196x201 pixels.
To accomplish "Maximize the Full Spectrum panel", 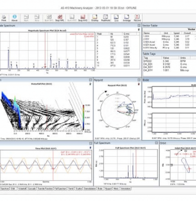I will click(x=156, y=143).
